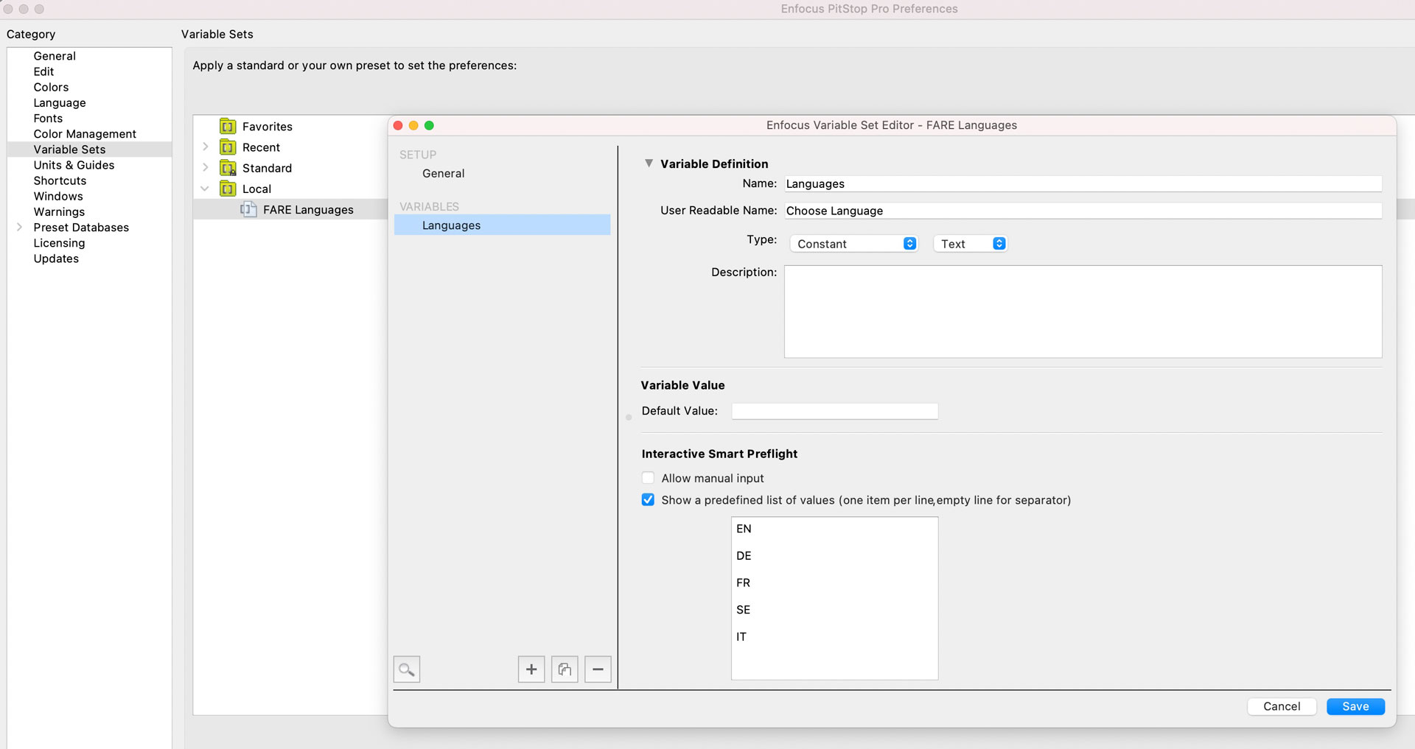Click the User Readable Name field
The height and width of the screenshot is (749, 1415).
point(1083,211)
